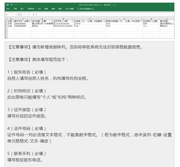
Task: Select column header E
Action: tap(64, 19)
